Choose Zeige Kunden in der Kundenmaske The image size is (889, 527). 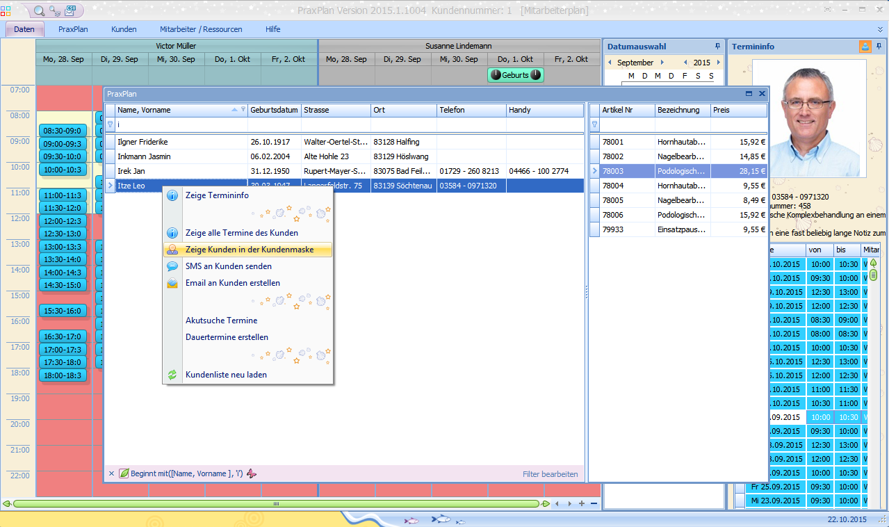coord(249,250)
